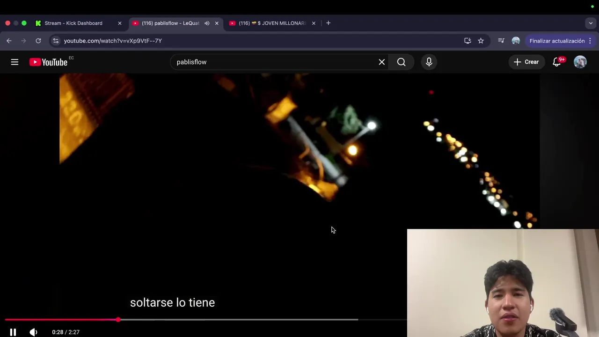
Task: Open the media controls icon
Action: click(501, 41)
